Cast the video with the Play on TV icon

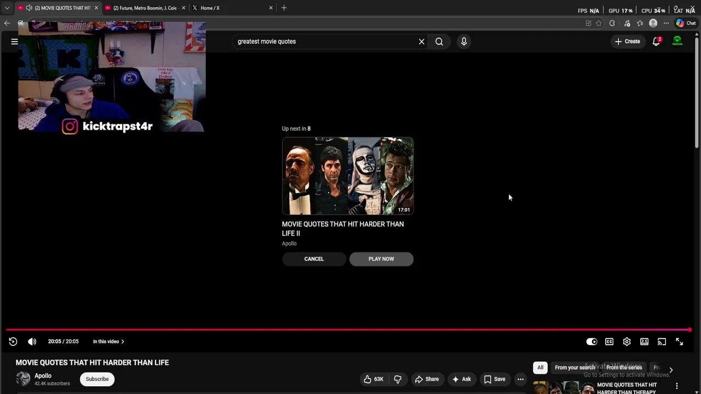tap(662, 341)
